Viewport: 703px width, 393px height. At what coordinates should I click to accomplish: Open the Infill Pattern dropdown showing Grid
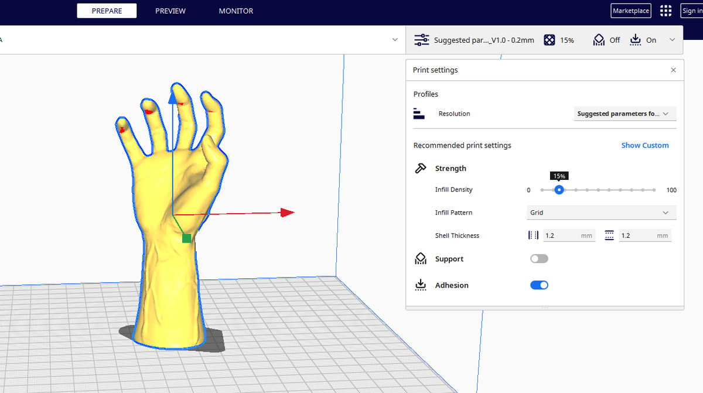click(x=601, y=212)
